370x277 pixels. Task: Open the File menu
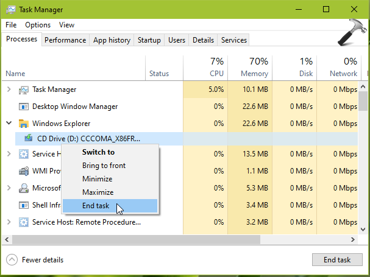click(11, 25)
